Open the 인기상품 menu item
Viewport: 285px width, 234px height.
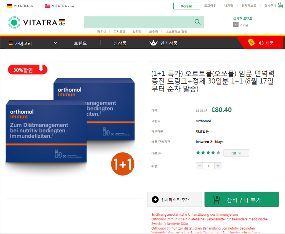coord(169,43)
